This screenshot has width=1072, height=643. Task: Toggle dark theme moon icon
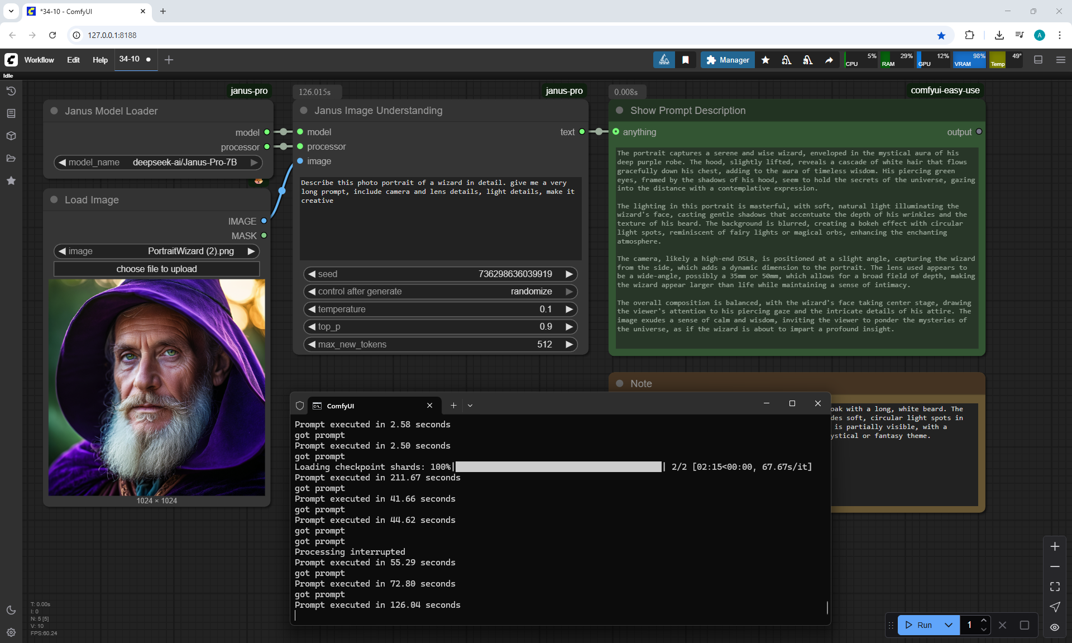pos(11,610)
